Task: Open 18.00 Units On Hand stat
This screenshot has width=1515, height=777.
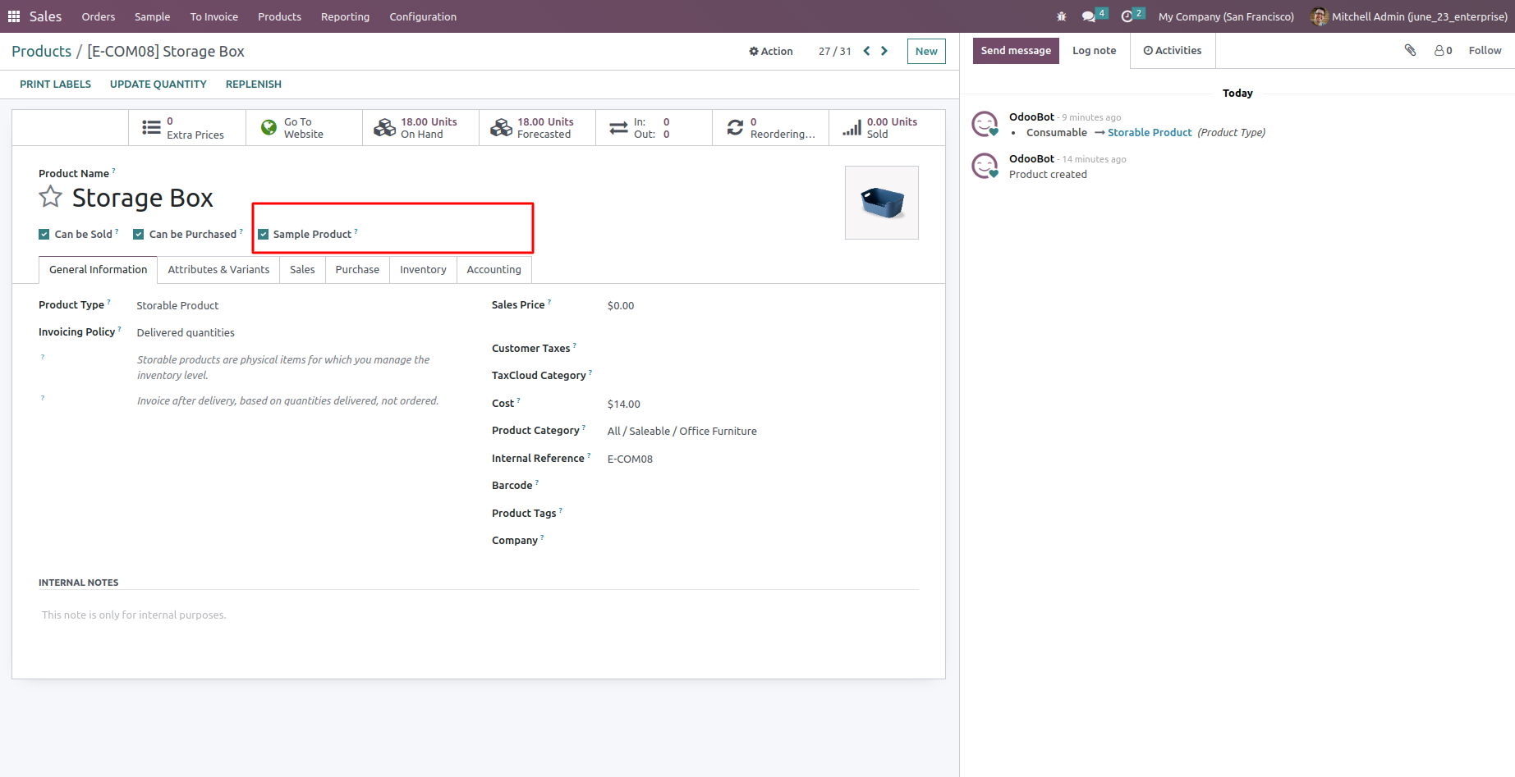Action: point(420,128)
